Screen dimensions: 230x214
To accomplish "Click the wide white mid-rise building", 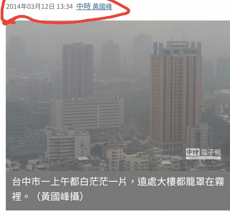I will click(x=87, y=113).
